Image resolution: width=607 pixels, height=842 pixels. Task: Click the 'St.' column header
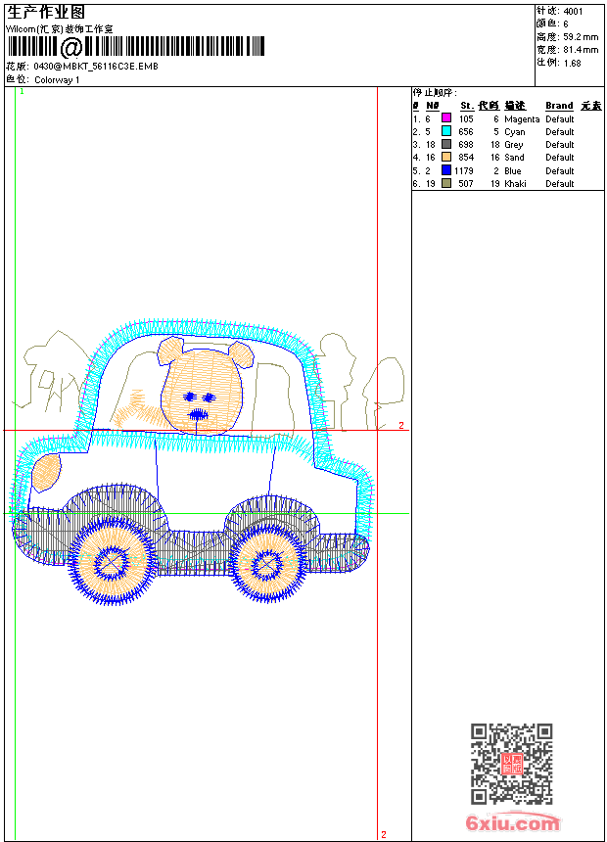pos(467,106)
